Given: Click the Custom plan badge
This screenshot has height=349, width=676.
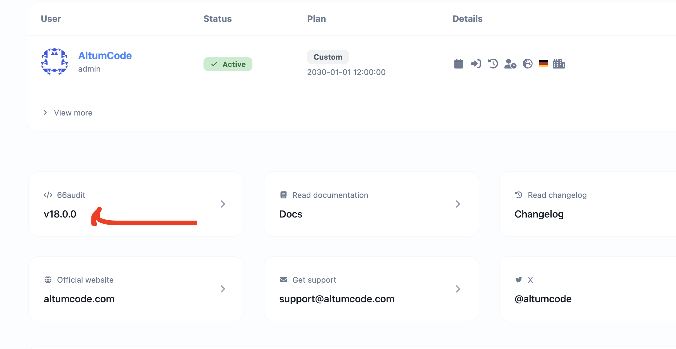Looking at the screenshot, I should point(328,57).
